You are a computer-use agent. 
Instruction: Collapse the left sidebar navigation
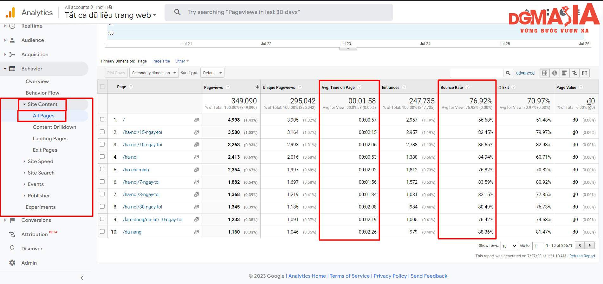pos(82,278)
